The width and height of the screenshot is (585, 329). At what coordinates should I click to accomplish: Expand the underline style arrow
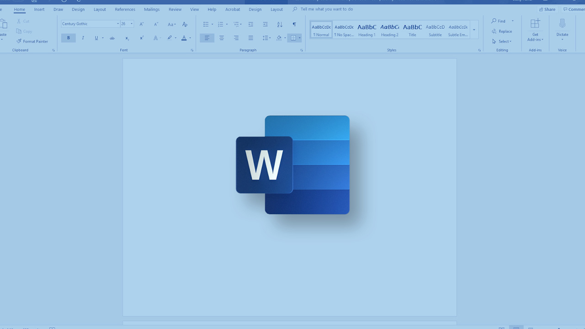click(102, 38)
